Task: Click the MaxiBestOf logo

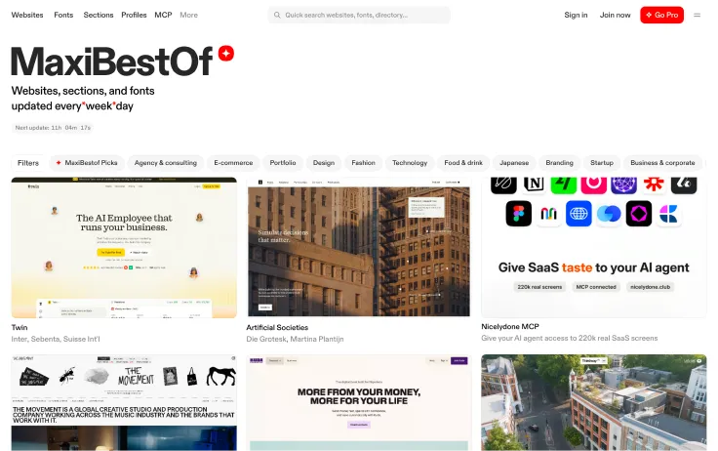Action: pyautogui.click(x=112, y=61)
